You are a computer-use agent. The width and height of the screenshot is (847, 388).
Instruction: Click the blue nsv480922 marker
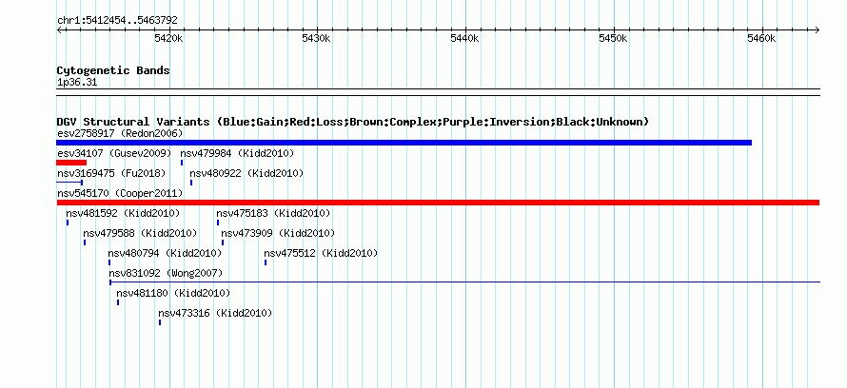coord(191,183)
